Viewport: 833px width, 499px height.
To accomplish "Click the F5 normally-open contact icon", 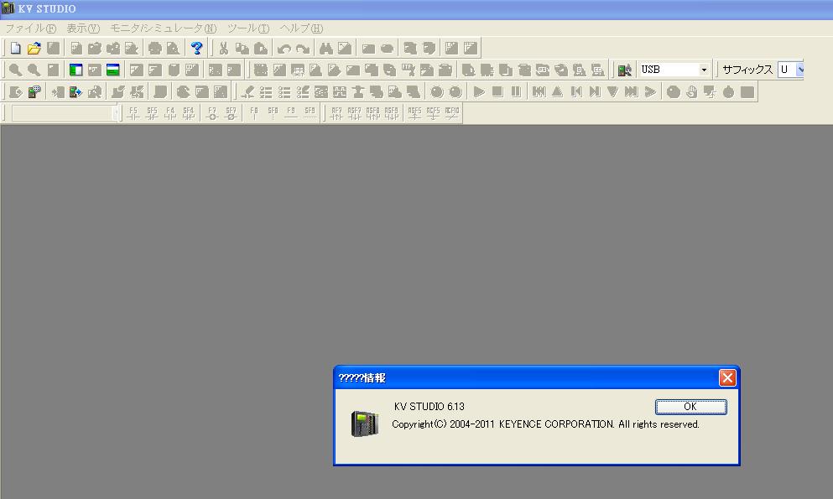I will point(133,113).
